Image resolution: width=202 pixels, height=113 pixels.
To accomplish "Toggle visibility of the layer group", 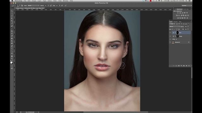I will coord(170,39).
